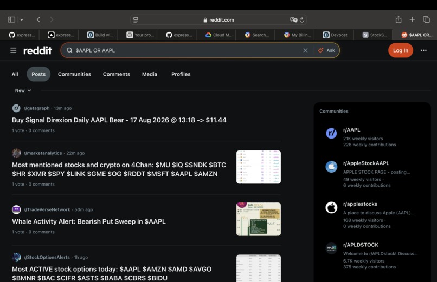Open the r/StockOptionsAlerts subreddit link
This screenshot has width=437, height=282.
[47, 257]
